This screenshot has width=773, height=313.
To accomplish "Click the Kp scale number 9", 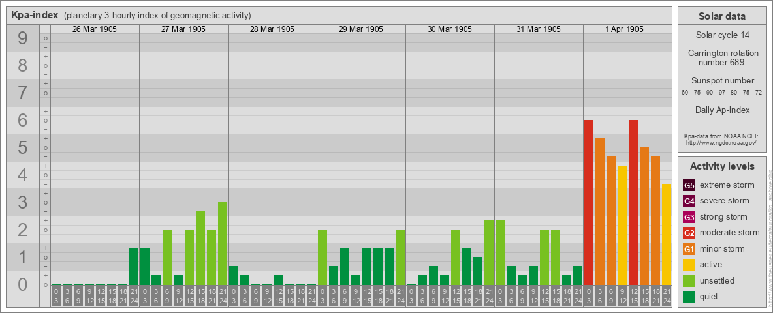I will (23, 38).
